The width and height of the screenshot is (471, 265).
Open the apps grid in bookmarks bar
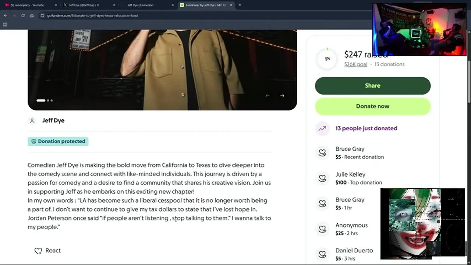[x=5, y=25]
